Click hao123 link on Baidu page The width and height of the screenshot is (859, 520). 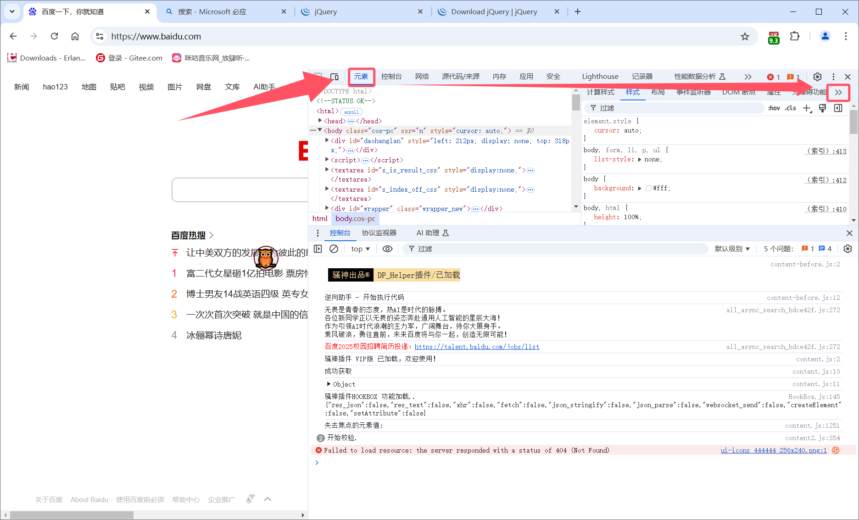(x=55, y=87)
